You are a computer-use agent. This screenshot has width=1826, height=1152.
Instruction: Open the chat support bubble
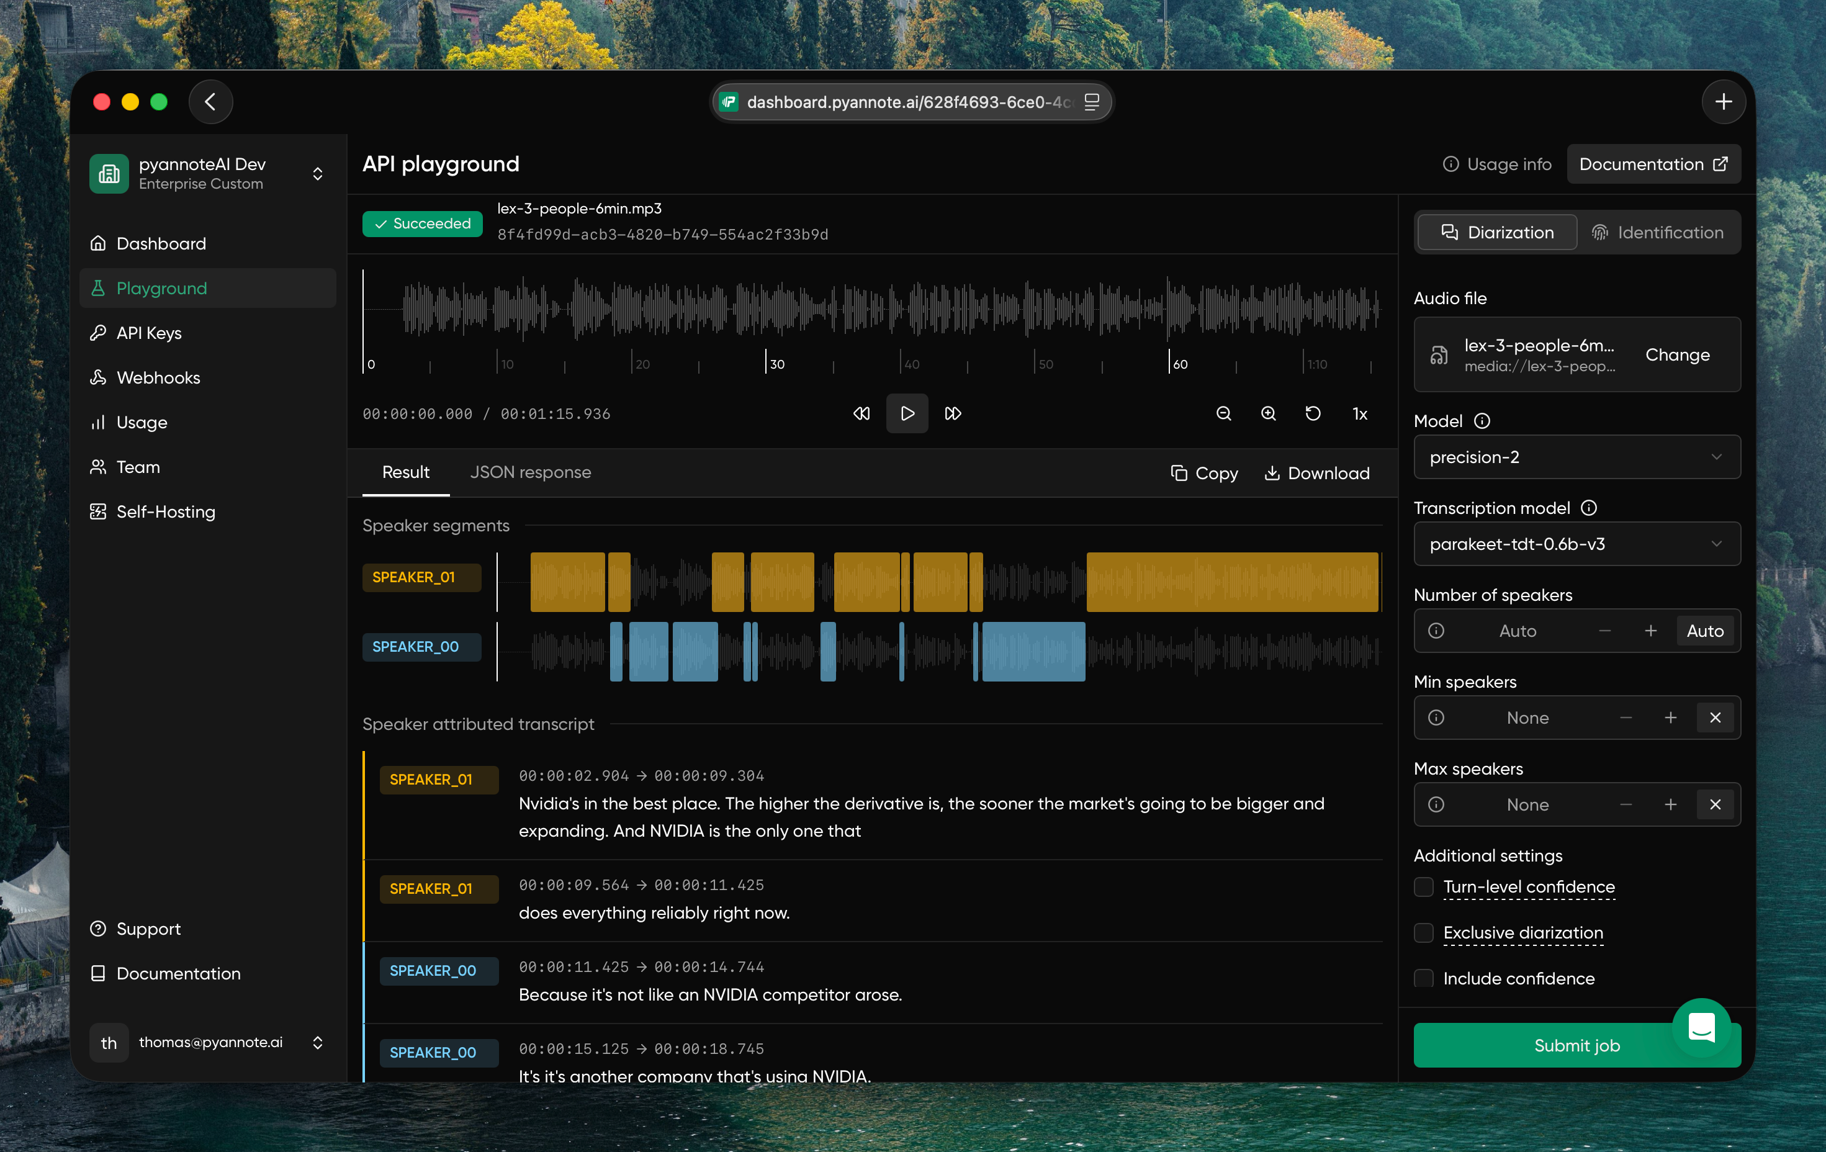tap(1701, 1027)
